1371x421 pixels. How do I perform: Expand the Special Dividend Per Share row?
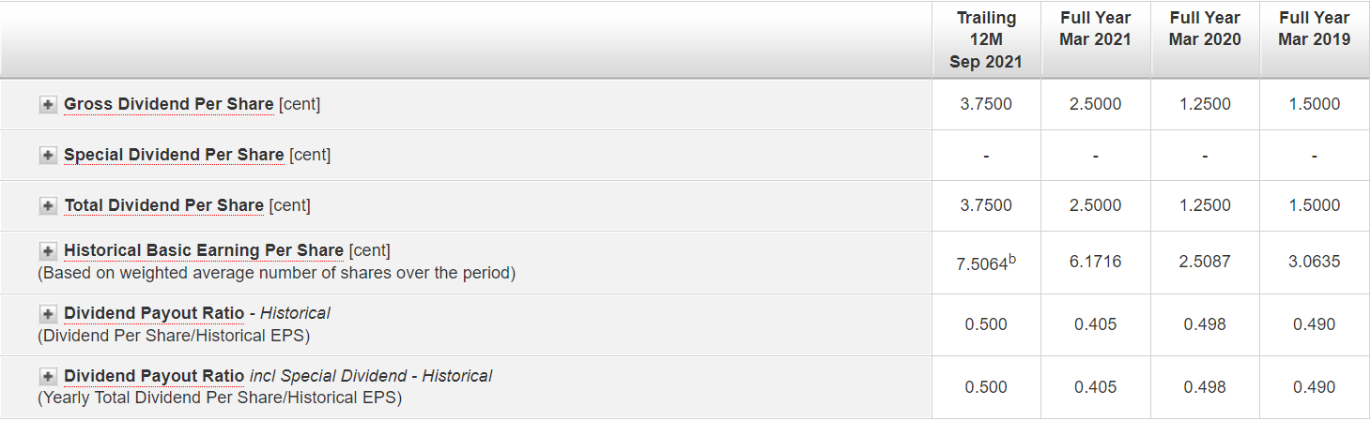pos(48,156)
